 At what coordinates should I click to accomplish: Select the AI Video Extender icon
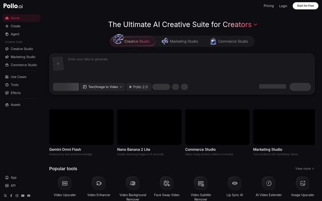[x=269, y=183]
